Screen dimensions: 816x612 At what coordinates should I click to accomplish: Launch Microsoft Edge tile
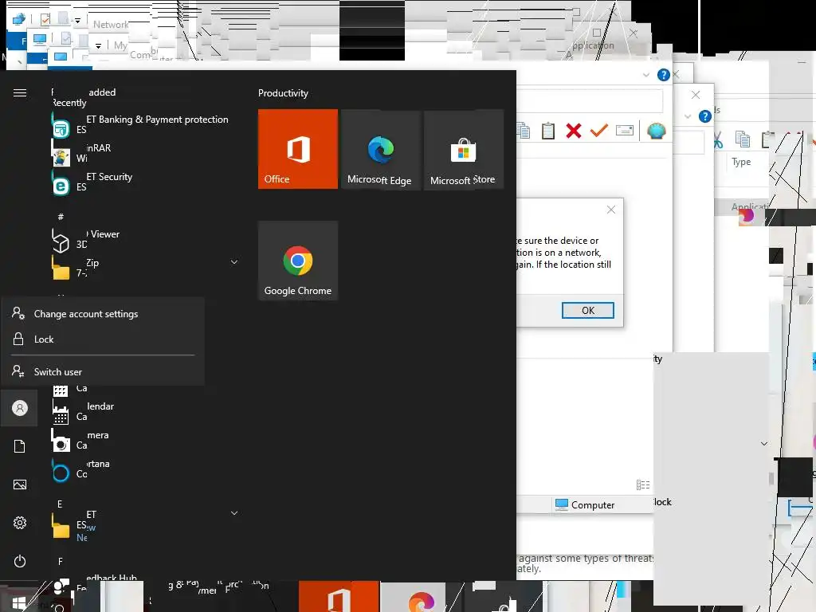[x=380, y=149]
